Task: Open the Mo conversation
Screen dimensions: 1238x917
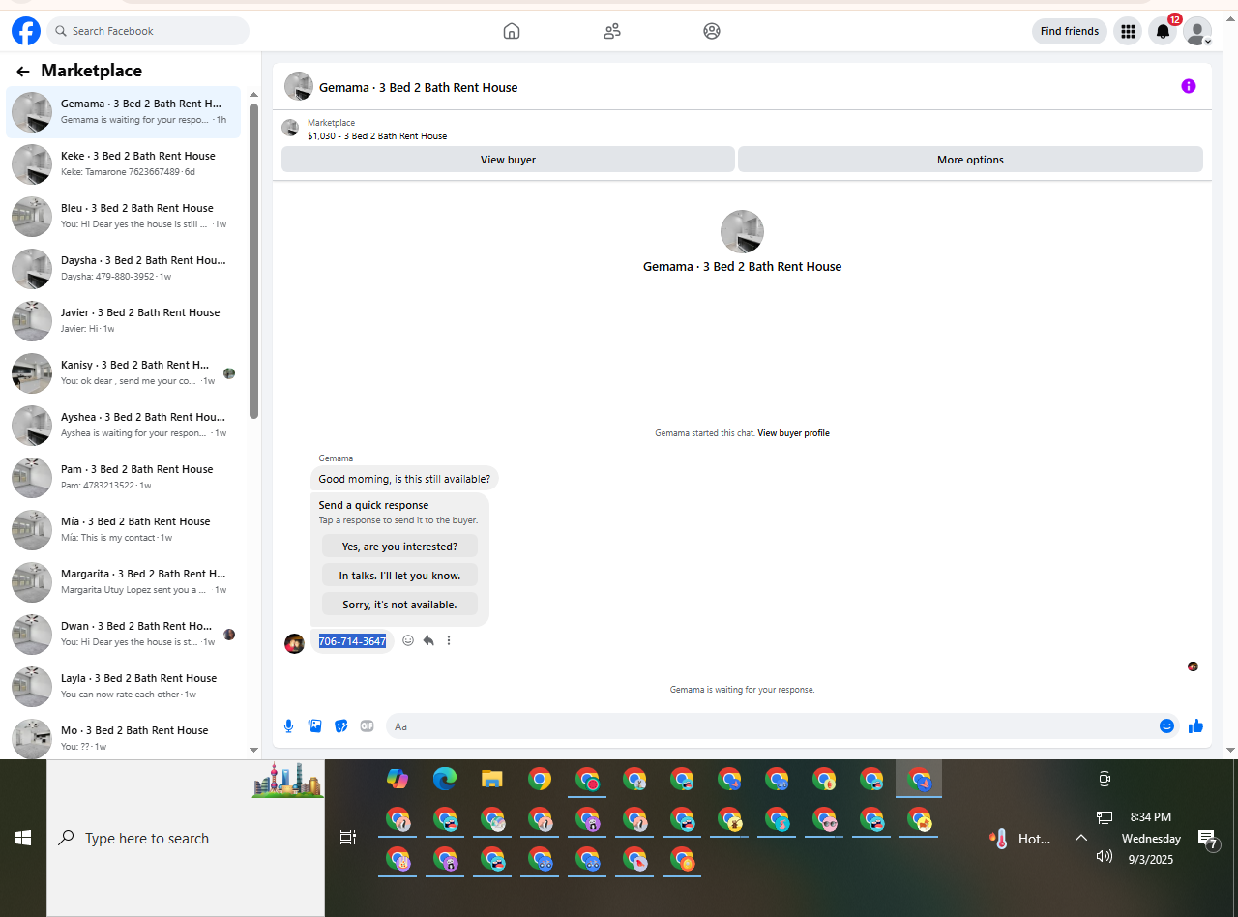Action: [x=124, y=737]
